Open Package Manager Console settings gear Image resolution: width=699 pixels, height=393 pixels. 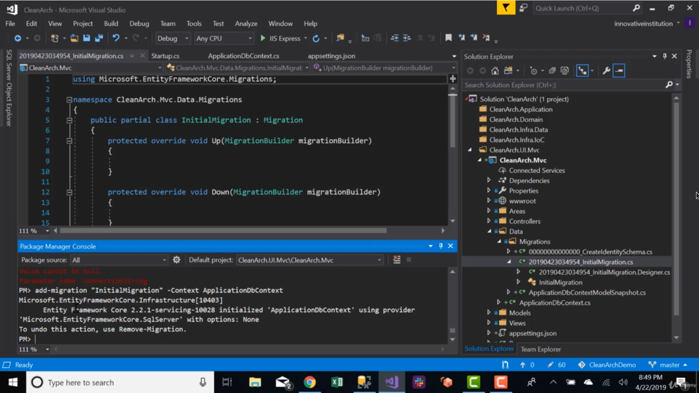point(176,260)
